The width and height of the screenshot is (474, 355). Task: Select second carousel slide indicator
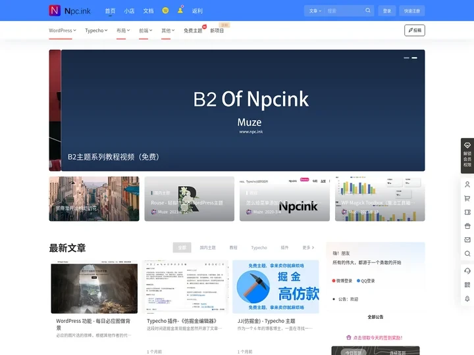tap(415, 58)
